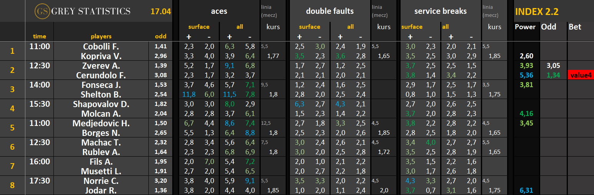Click the time column header
This screenshot has height=195, width=594.
(x=40, y=36)
